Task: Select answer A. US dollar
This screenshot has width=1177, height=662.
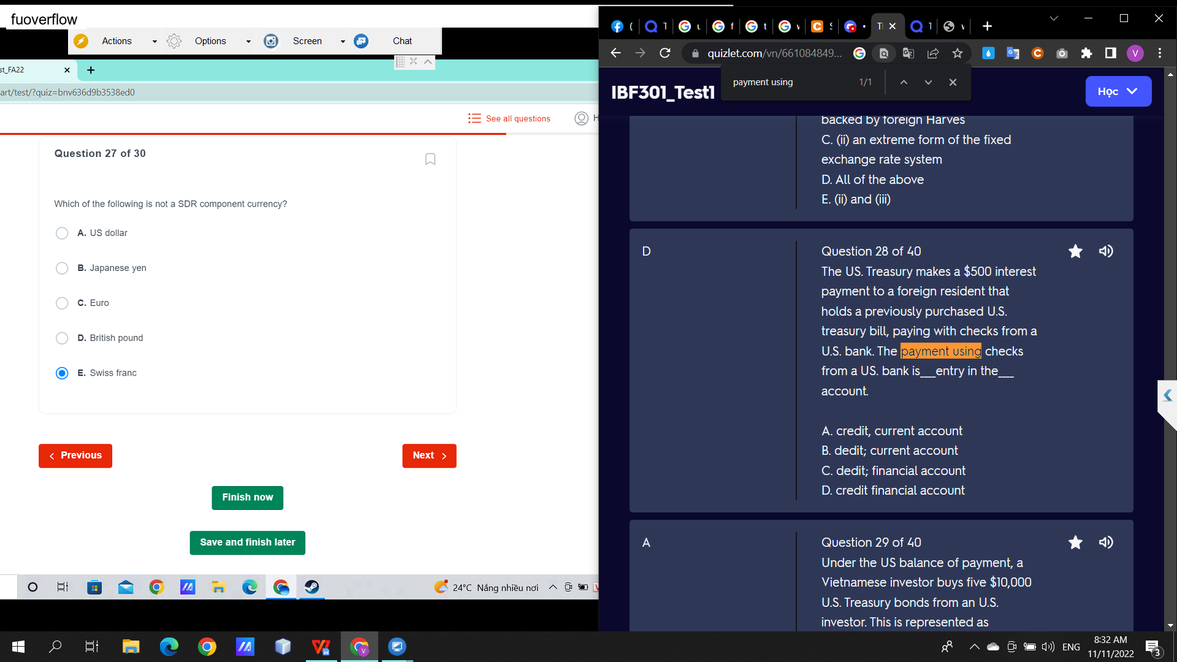Action: (62, 233)
